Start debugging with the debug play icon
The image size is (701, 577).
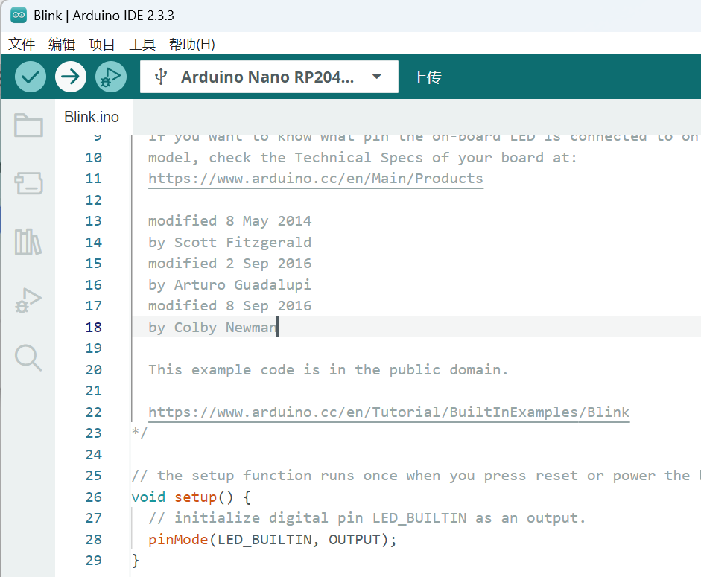tap(111, 77)
